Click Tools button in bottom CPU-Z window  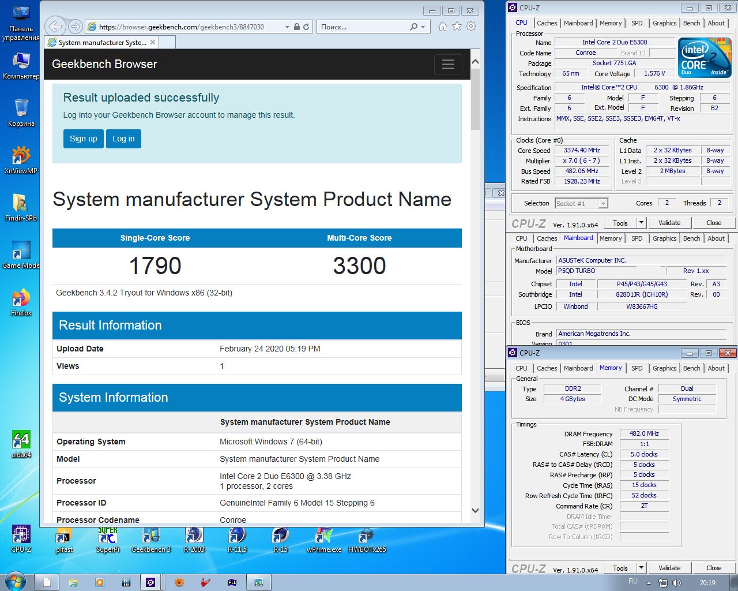(x=620, y=568)
